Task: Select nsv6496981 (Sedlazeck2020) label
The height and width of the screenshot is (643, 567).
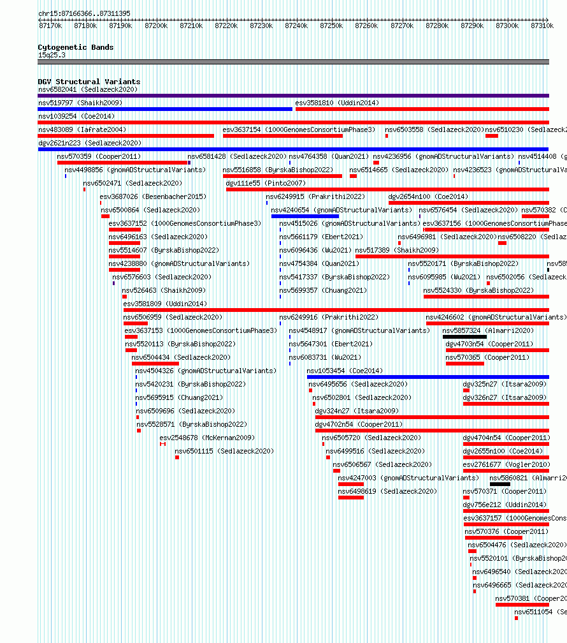Action: [x=447, y=237]
